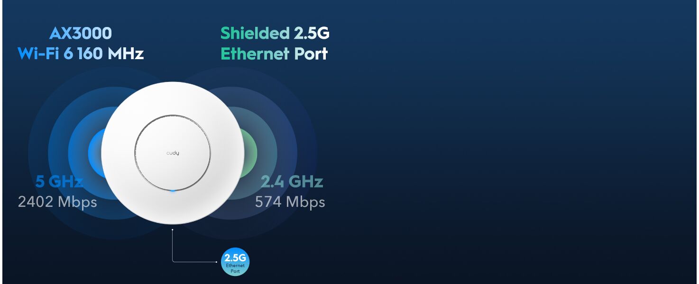The image size is (699, 284).
Task: Select the AX3000 heading text
Action: tap(81, 33)
